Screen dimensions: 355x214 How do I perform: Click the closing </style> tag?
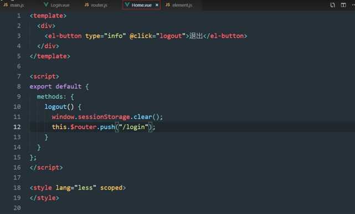pyautogui.click(x=44, y=198)
